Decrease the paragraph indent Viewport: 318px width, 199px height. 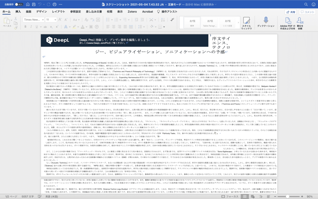pyautogui.click(x=136, y=20)
